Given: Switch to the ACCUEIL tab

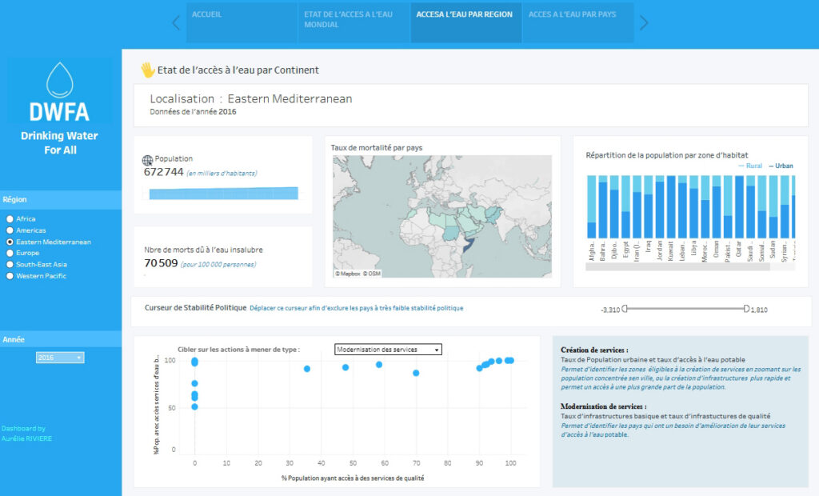Looking at the screenshot, I should (x=242, y=23).
